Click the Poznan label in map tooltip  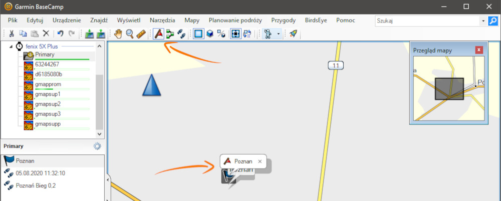243,161
